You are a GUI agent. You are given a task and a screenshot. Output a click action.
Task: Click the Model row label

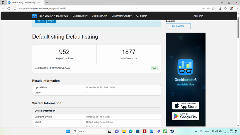point(38,122)
